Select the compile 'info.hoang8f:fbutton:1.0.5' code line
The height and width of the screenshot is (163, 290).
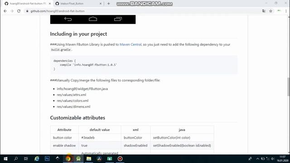[x=88, y=65]
